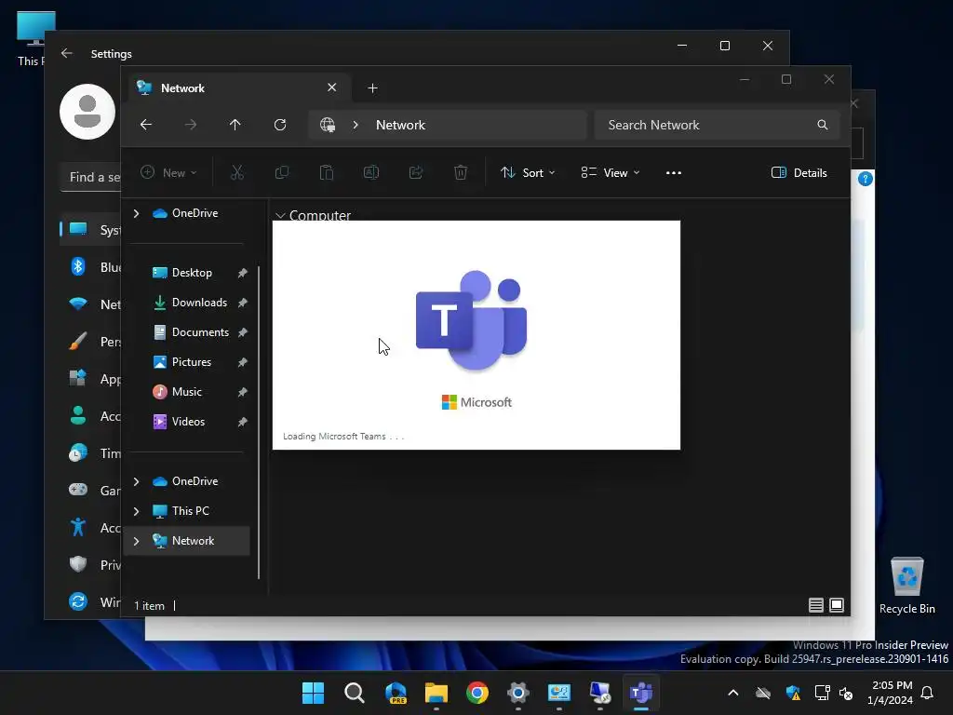Open the Sort dropdown menu
This screenshot has width=953, height=715.
(x=528, y=172)
